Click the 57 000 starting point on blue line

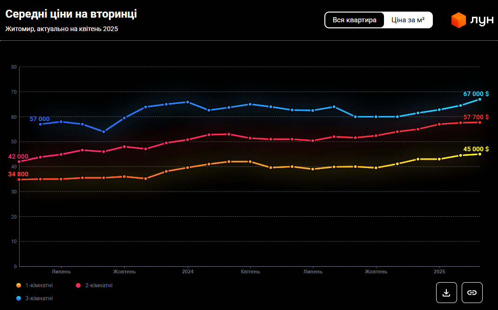tap(40, 124)
